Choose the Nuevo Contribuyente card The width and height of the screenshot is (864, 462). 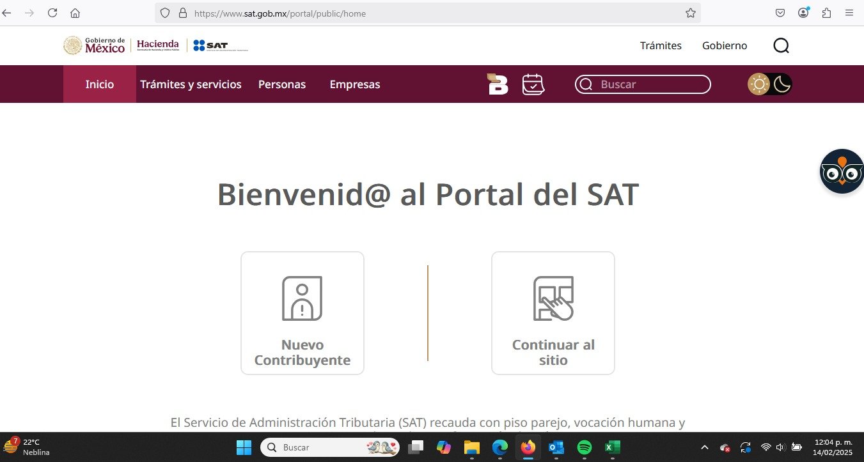302,313
